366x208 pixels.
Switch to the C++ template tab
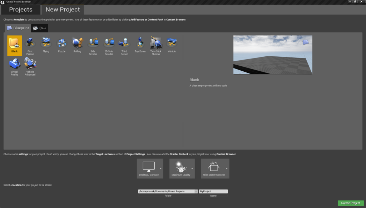point(40,28)
